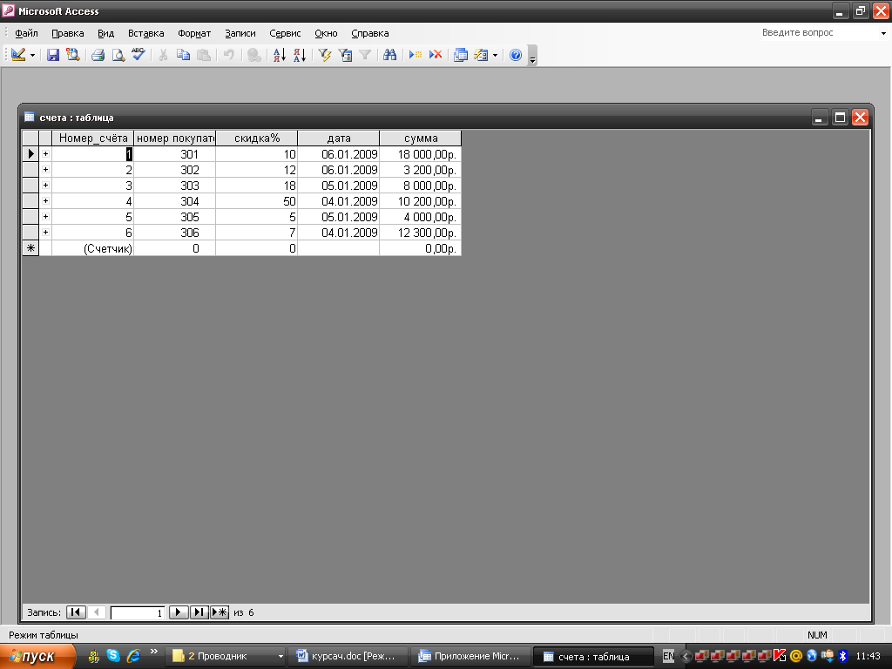Open the Справка menu
This screenshot has height=669, width=892.
click(x=369, y=33)
